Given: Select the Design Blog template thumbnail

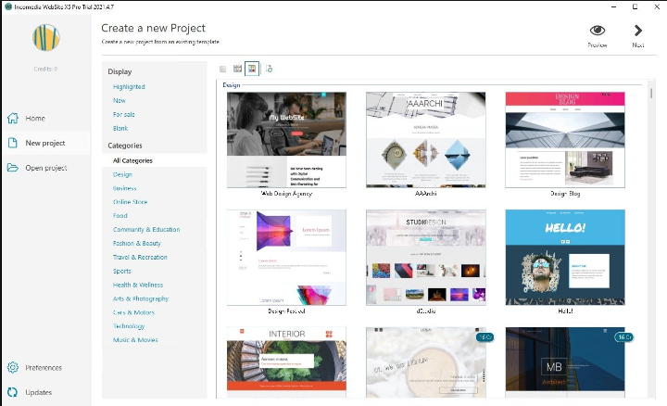Looking at the screenshot, I should point(565,140).
